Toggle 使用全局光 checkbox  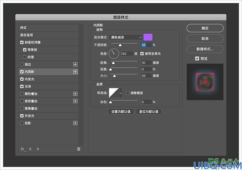(142, 54)
